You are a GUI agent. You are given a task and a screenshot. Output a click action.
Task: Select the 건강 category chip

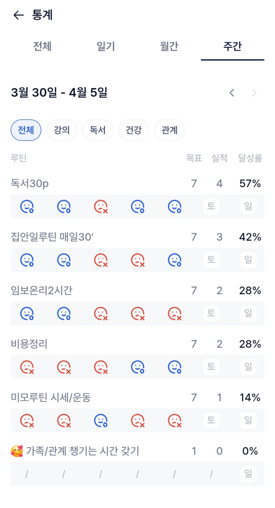133,130
